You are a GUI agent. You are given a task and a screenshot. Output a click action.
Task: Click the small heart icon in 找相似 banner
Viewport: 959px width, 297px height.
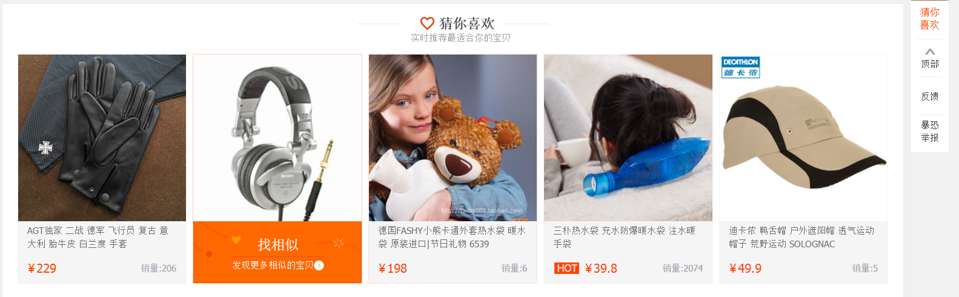[x=236, y=240]
